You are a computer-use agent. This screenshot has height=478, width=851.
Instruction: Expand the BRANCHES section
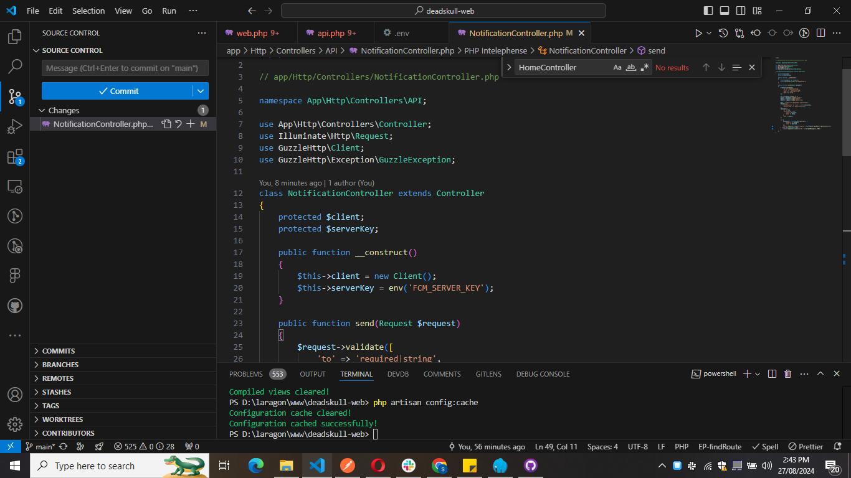[60, 365]
